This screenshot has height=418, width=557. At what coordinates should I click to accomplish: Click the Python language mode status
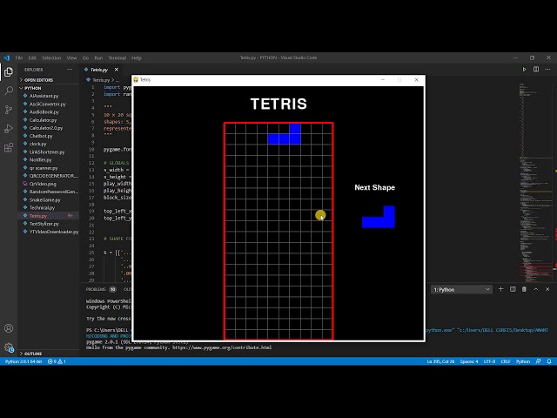523,361
